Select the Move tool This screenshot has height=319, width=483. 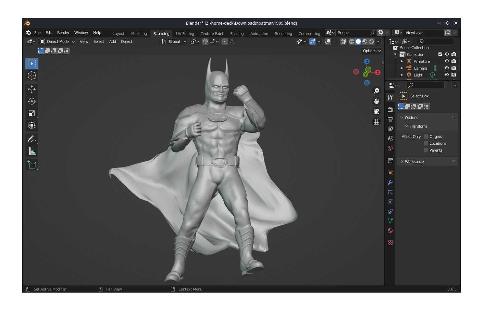pos(32,89)
